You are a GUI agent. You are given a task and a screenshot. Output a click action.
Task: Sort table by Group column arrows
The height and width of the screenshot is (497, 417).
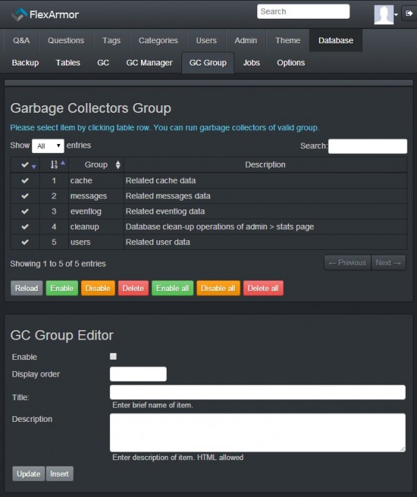click(x=117, y=165)
